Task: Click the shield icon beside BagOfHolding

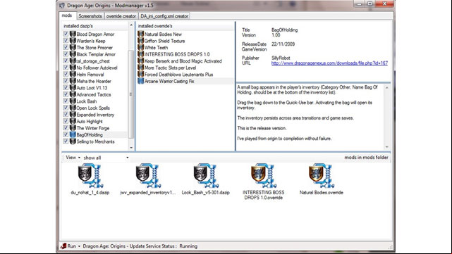Action: click(73, 134)
